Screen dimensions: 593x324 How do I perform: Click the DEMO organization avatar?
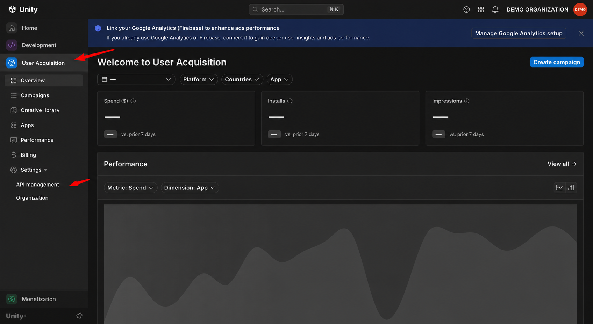[580, 9]
